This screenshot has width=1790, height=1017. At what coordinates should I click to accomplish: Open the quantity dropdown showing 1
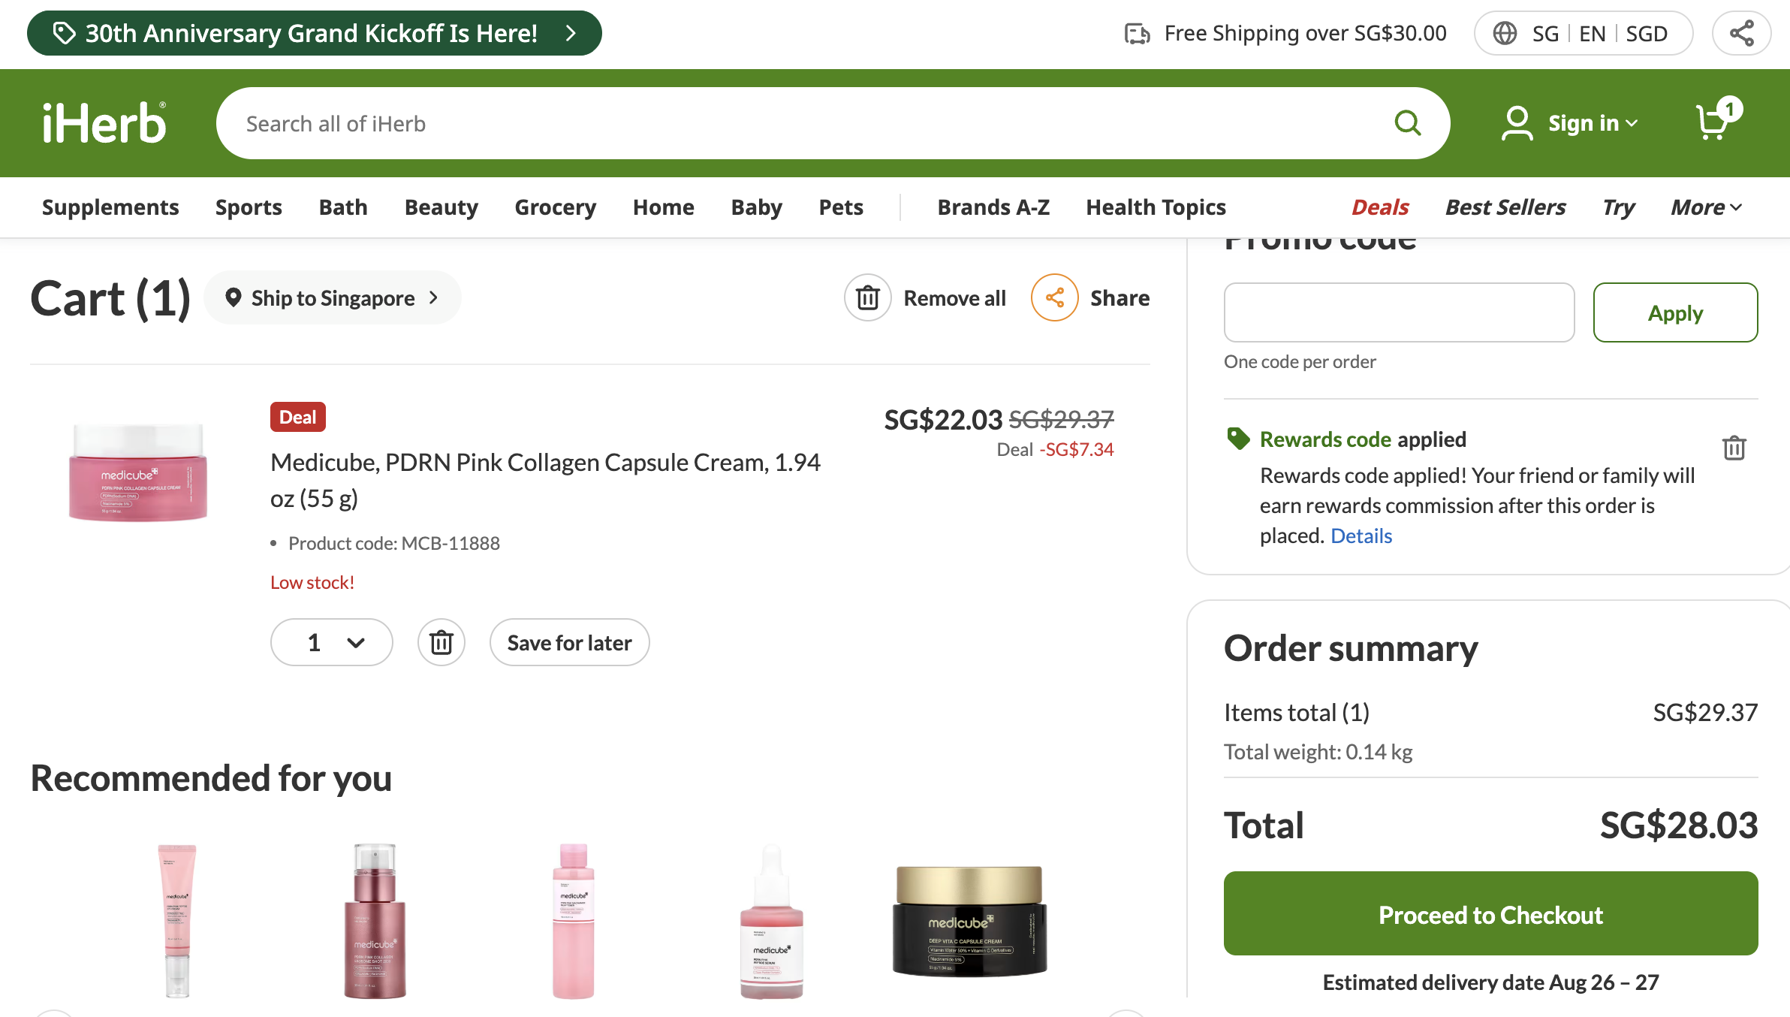(x=332, y=643)
